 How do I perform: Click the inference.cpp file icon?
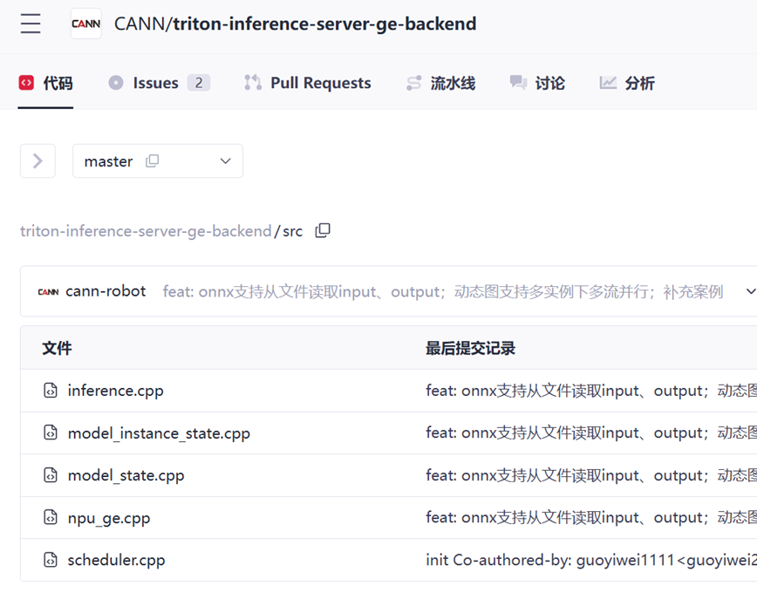click(x=51, y=391)
